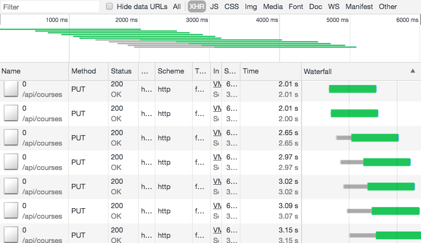
Task: Show all requests with the All filter
Action: pyautogui.click(x=177, y=7)
